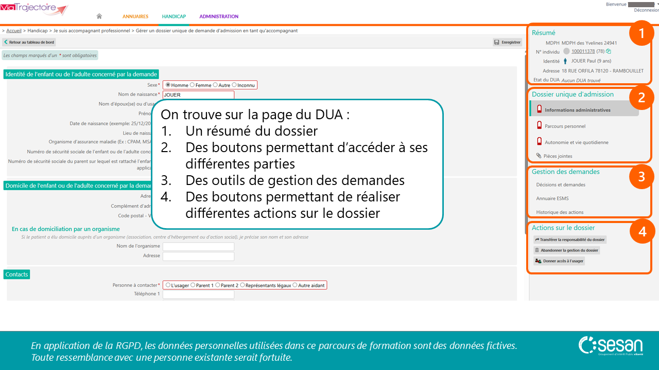This screenshot has height=370, width=659.
Task: Click the Nom de l'organisme field
Action: click(198, 247)
